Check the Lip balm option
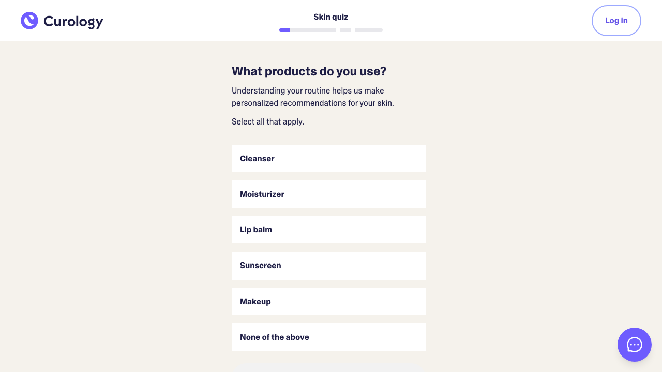Image resolution: width=662 pixels, height=372 pixels. click(328, 230)
